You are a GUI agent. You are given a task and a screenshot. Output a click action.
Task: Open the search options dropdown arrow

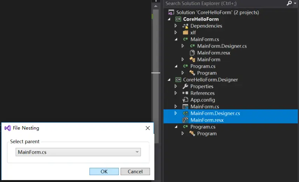coord(295,3)
